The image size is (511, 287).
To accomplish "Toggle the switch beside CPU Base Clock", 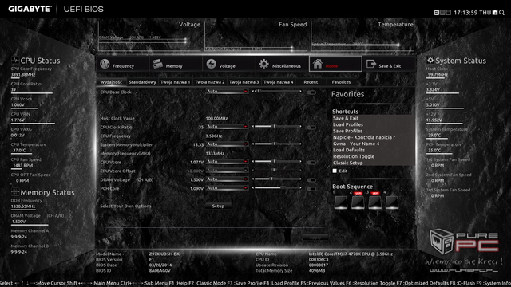I will click(311, 92).
